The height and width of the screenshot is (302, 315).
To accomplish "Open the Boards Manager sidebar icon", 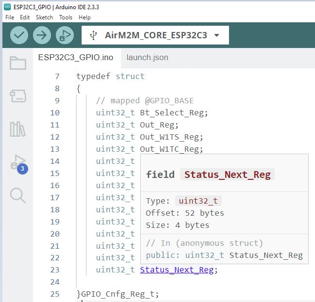I will coord(18,95).
